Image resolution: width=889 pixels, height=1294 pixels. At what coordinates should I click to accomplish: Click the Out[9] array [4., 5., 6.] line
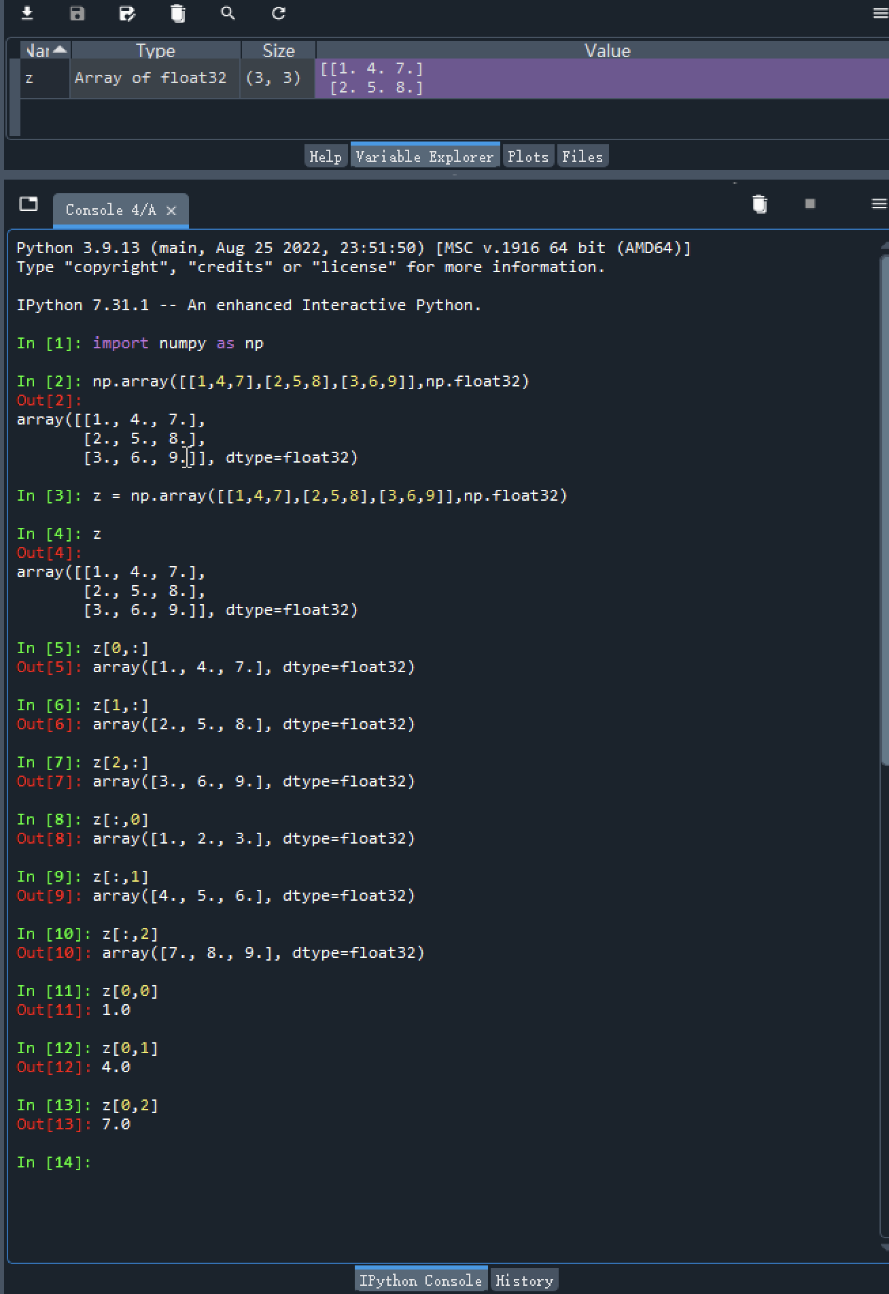(x=216, y=895)
